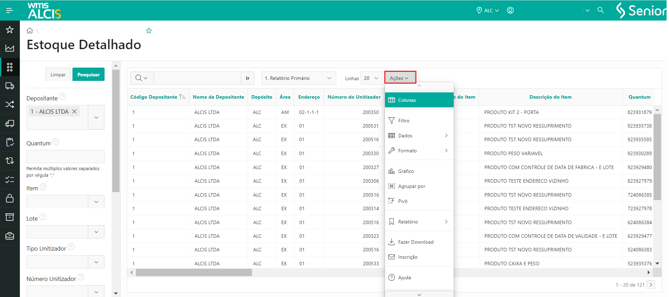Click the Pesquisar button
This screenshot has height=297, width=669.
coord(89,75)
